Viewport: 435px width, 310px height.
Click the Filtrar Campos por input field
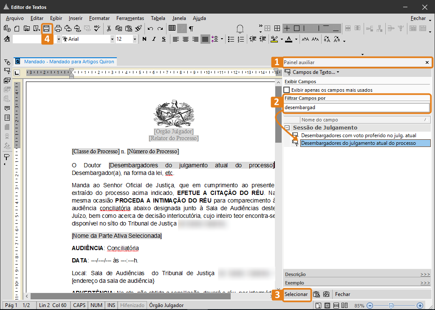356,107
